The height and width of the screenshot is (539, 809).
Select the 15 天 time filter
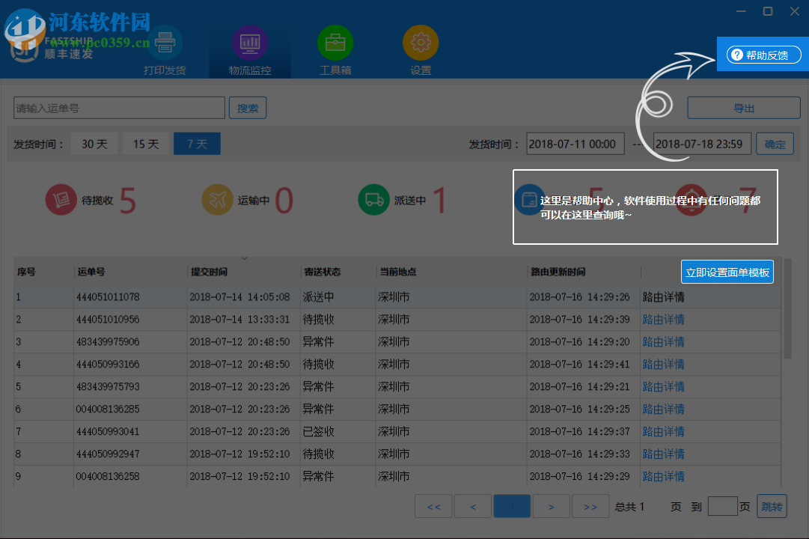145,144
